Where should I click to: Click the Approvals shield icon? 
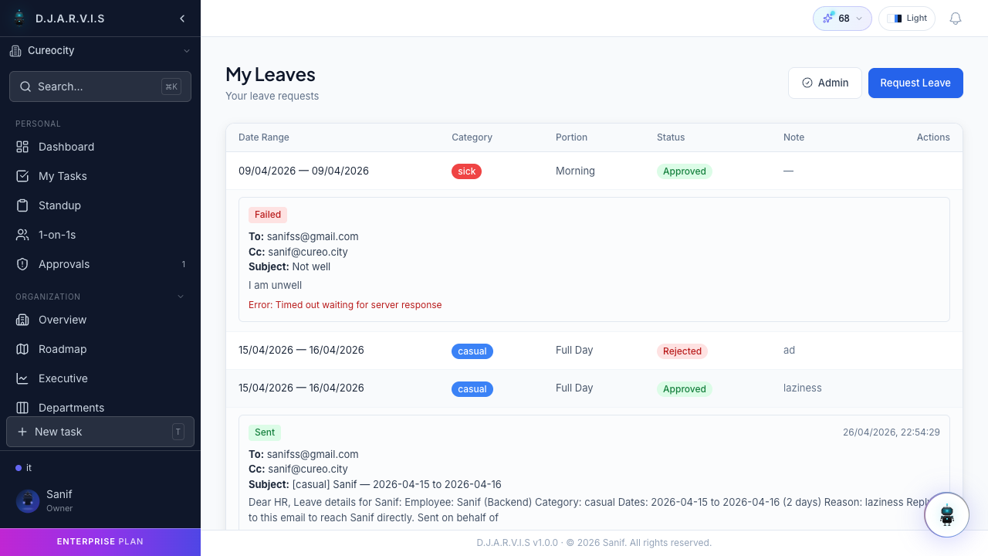22,264
